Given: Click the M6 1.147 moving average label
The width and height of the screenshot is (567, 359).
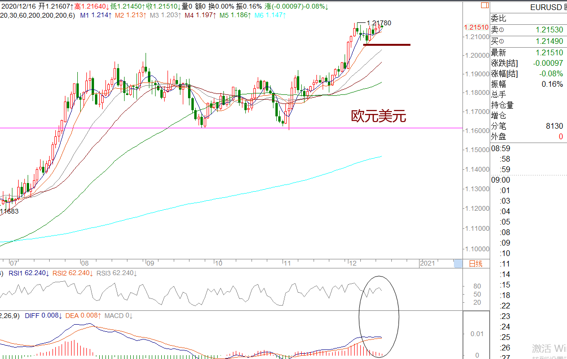Looking at the screenshot, I should coord(270,15).
